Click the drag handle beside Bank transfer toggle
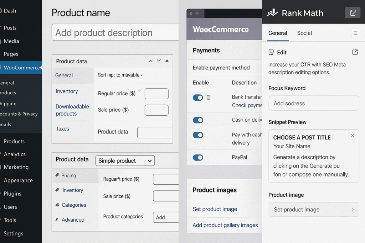The width and height of the screenshot is (365, 243). tap(209, 97)
